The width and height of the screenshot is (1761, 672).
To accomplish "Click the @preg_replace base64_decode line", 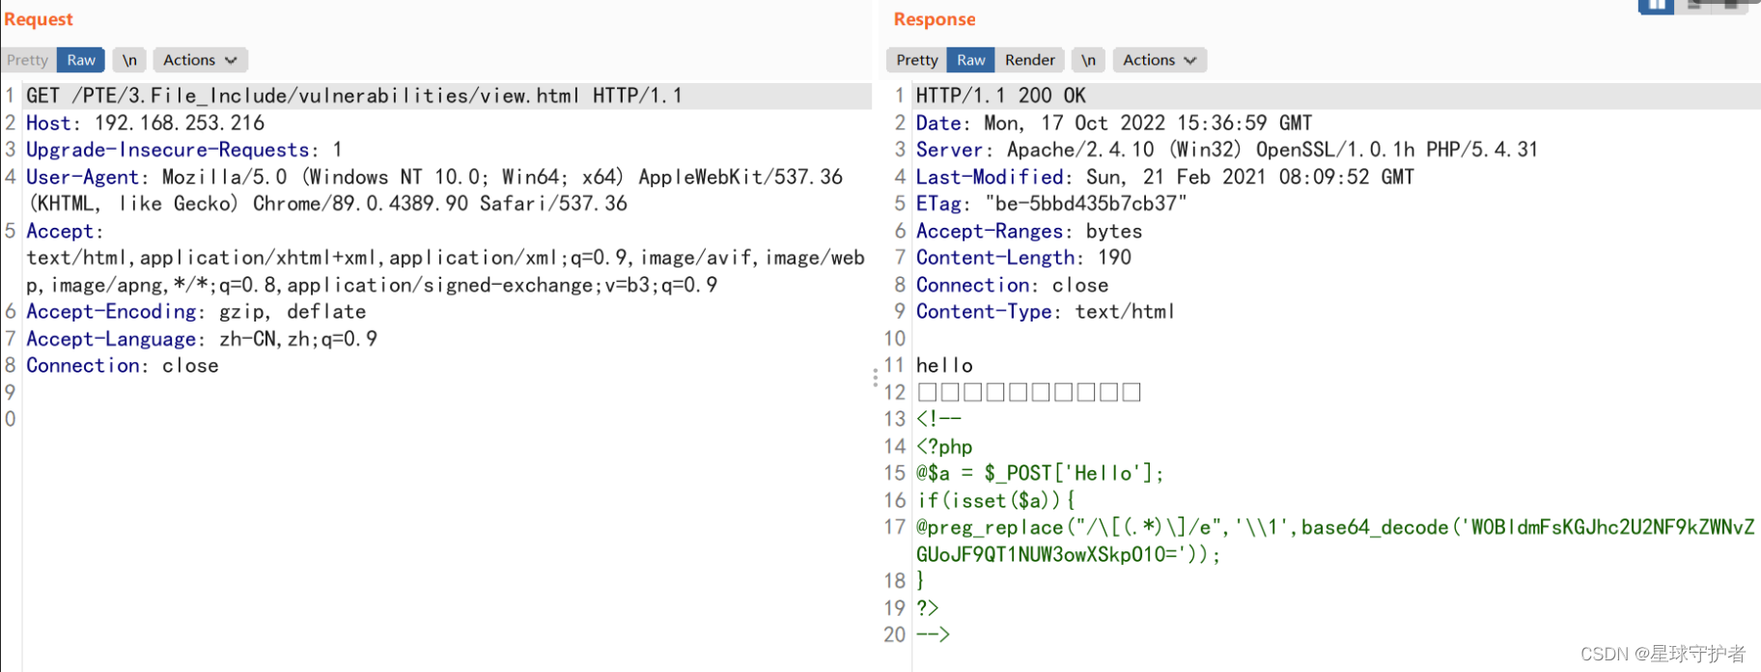I will [x=1335, y=527].
